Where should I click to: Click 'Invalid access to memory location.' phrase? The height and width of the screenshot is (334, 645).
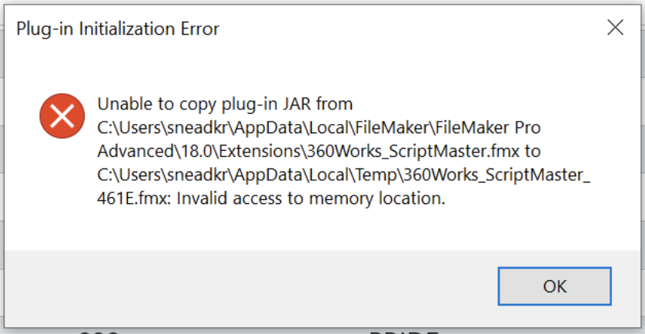tap(311, 199)
